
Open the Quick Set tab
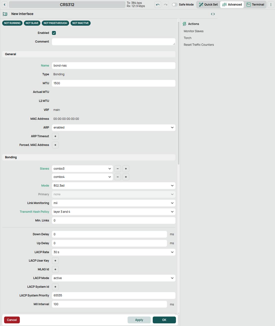[208, 5]
